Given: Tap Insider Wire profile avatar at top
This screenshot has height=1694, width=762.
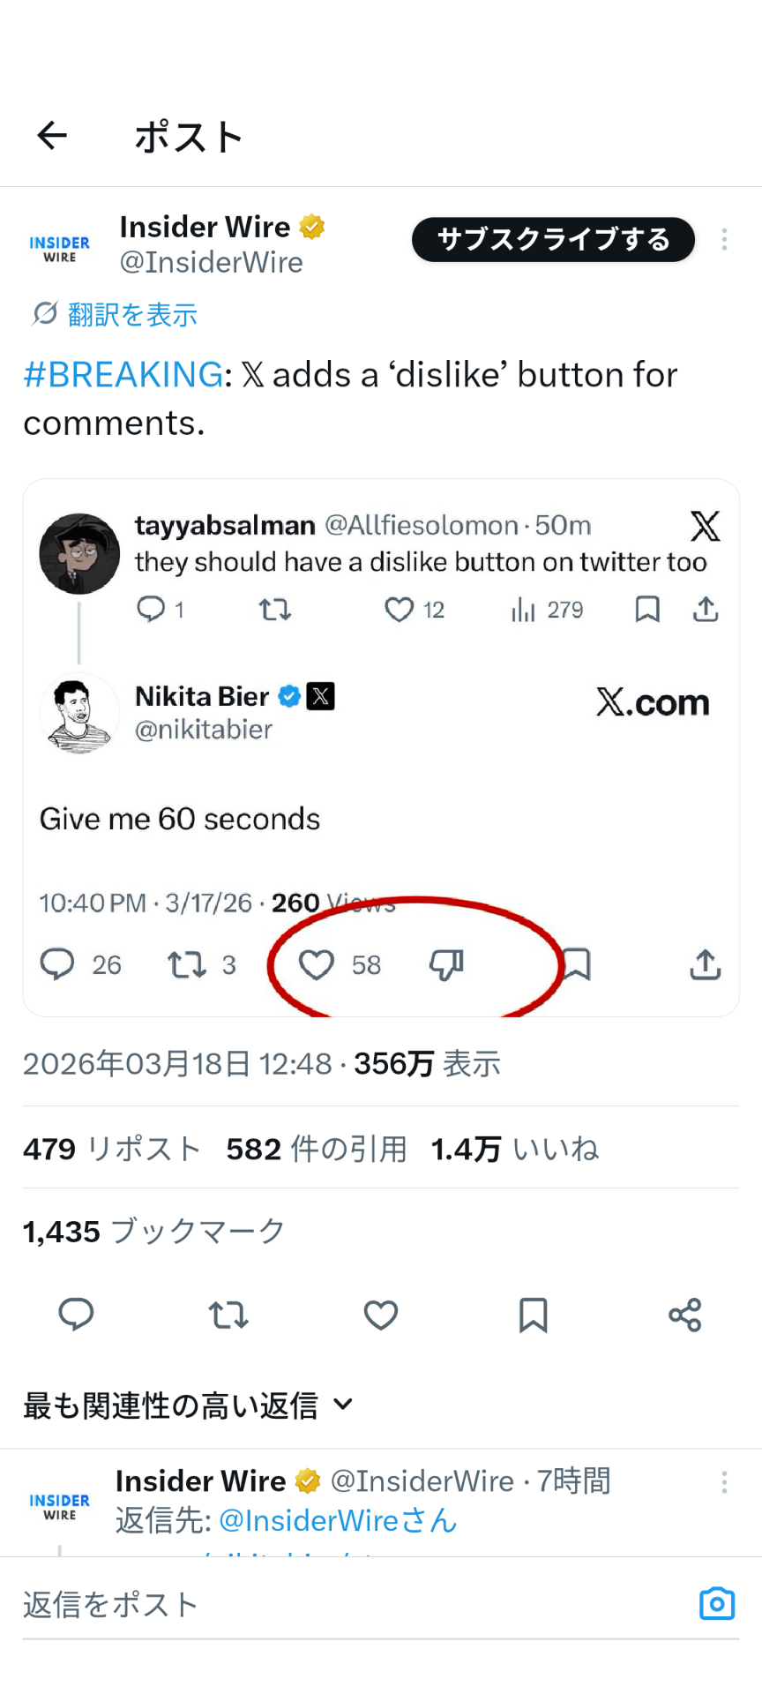Looking at the screenshot, I should point(60,249).
